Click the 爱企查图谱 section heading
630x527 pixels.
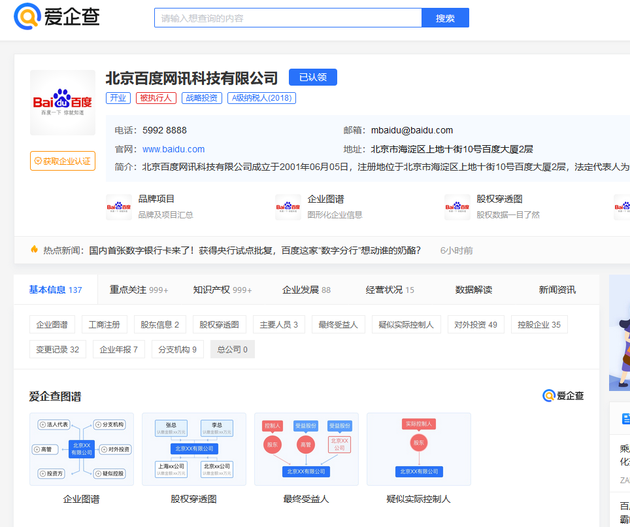55,396
